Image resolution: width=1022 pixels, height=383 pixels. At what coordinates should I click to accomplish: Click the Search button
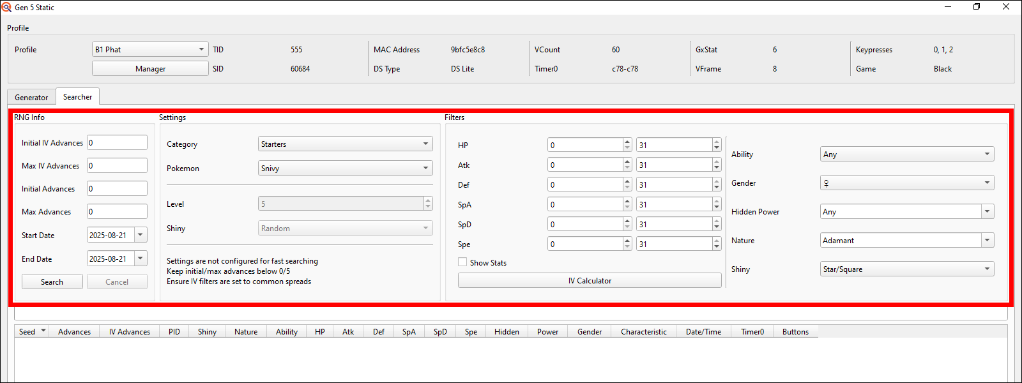(52, 282)
